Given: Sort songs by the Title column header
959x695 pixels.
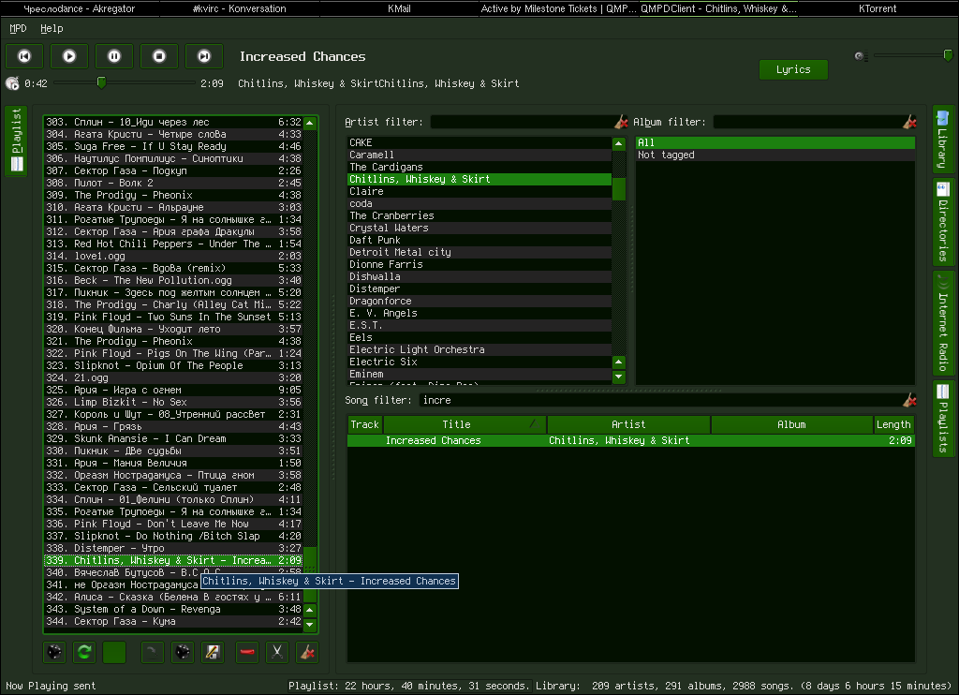Looking at the screenshot, I should (465, 424).
